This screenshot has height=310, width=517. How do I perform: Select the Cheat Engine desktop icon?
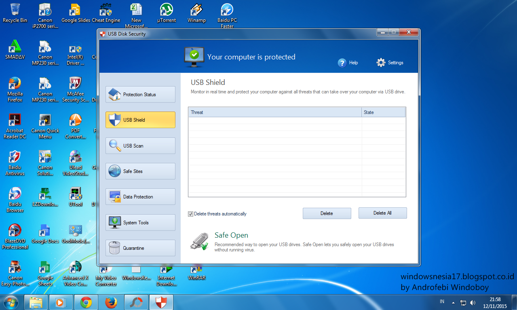pyautogui.click(x=106, y=13)
